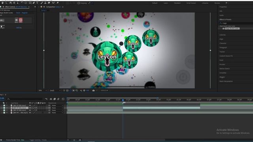The width and height of the screenshot is (253, 142).
Task: Collapse the Red Giant Color Suite folder
Action: tap(219, 26)
